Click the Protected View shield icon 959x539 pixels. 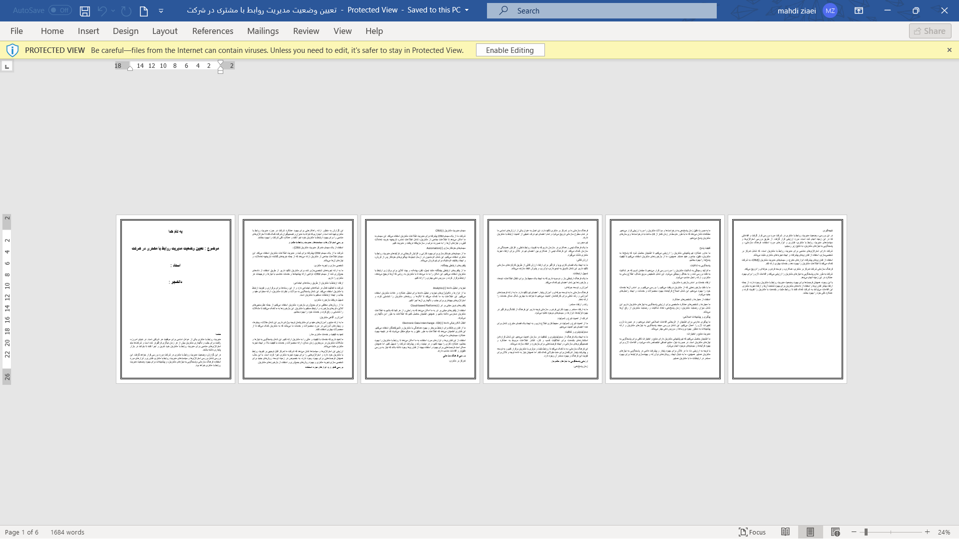12,50
